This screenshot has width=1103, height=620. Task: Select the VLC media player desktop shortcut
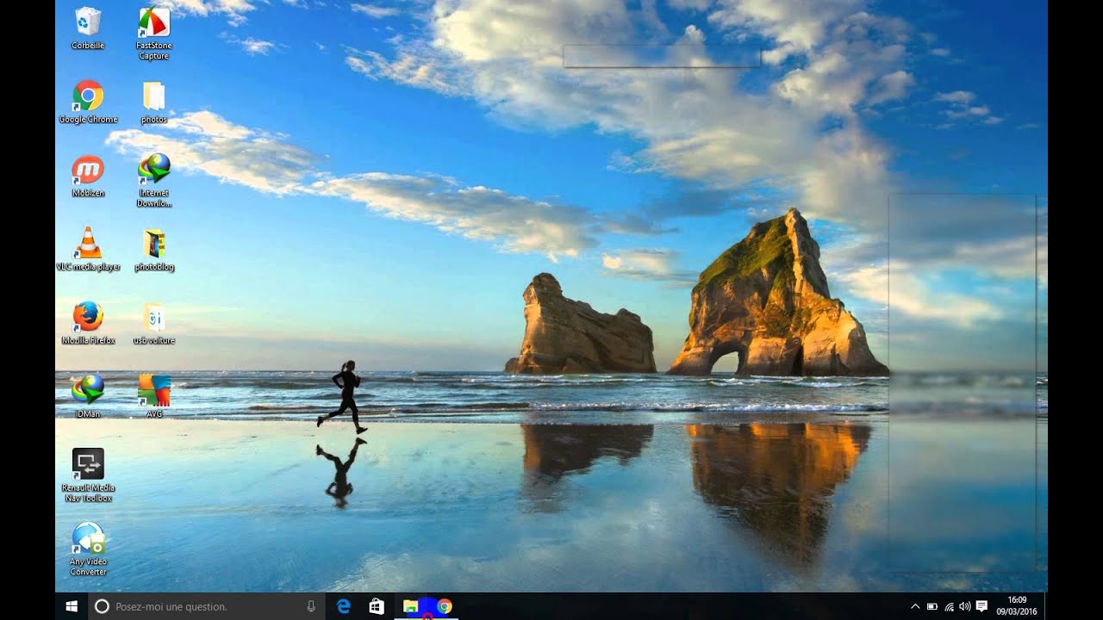click(88, 250)
